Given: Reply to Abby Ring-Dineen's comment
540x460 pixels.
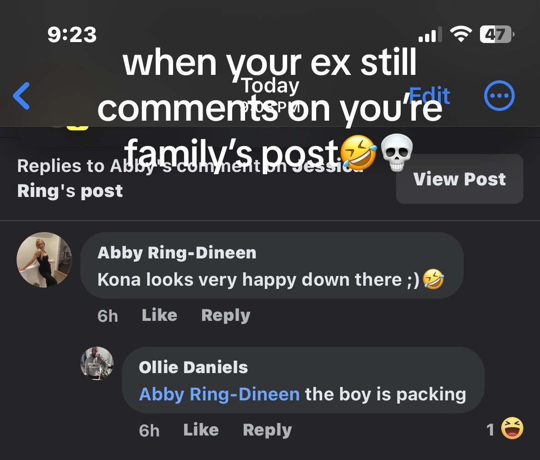Looking at the screenshot, I should point(226,315).
